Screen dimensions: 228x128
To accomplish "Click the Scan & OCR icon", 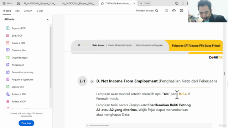I will click(8, 87).
